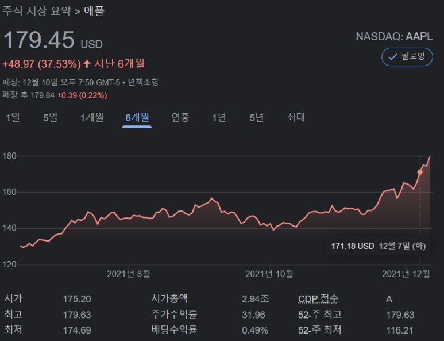Show the 5년 chart range
The image size is (444, 341).
pos(257,117)
